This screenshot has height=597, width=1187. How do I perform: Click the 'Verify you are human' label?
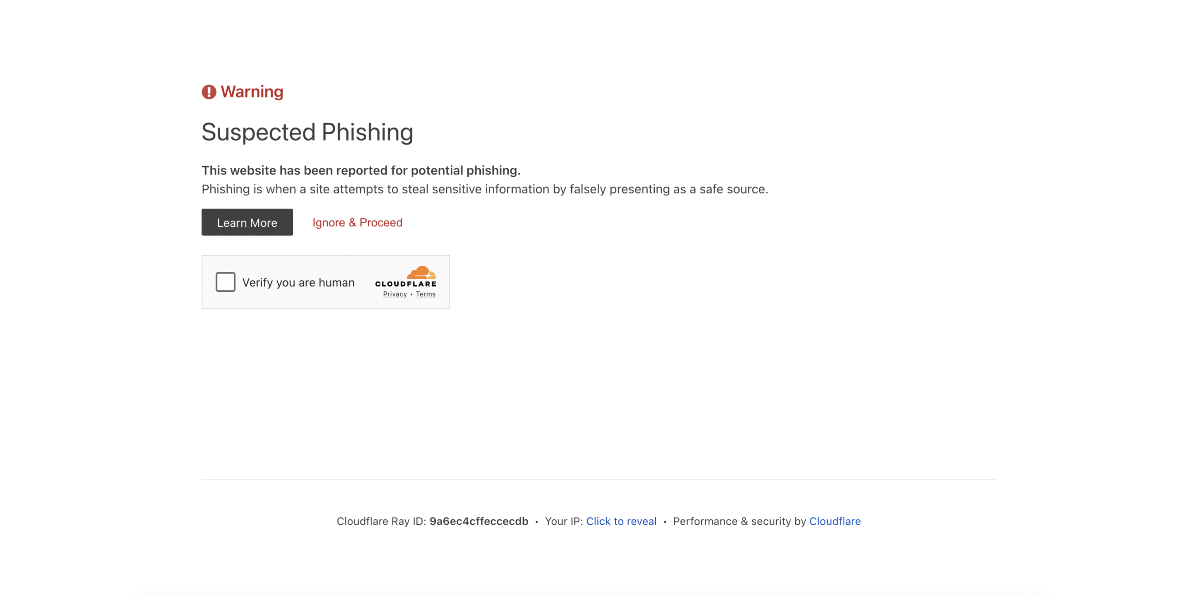click(x=298, y=282)
